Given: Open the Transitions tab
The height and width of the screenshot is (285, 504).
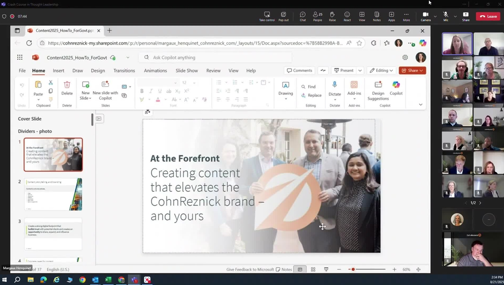Looking at the screenshot, I should [x=124, y=70].
